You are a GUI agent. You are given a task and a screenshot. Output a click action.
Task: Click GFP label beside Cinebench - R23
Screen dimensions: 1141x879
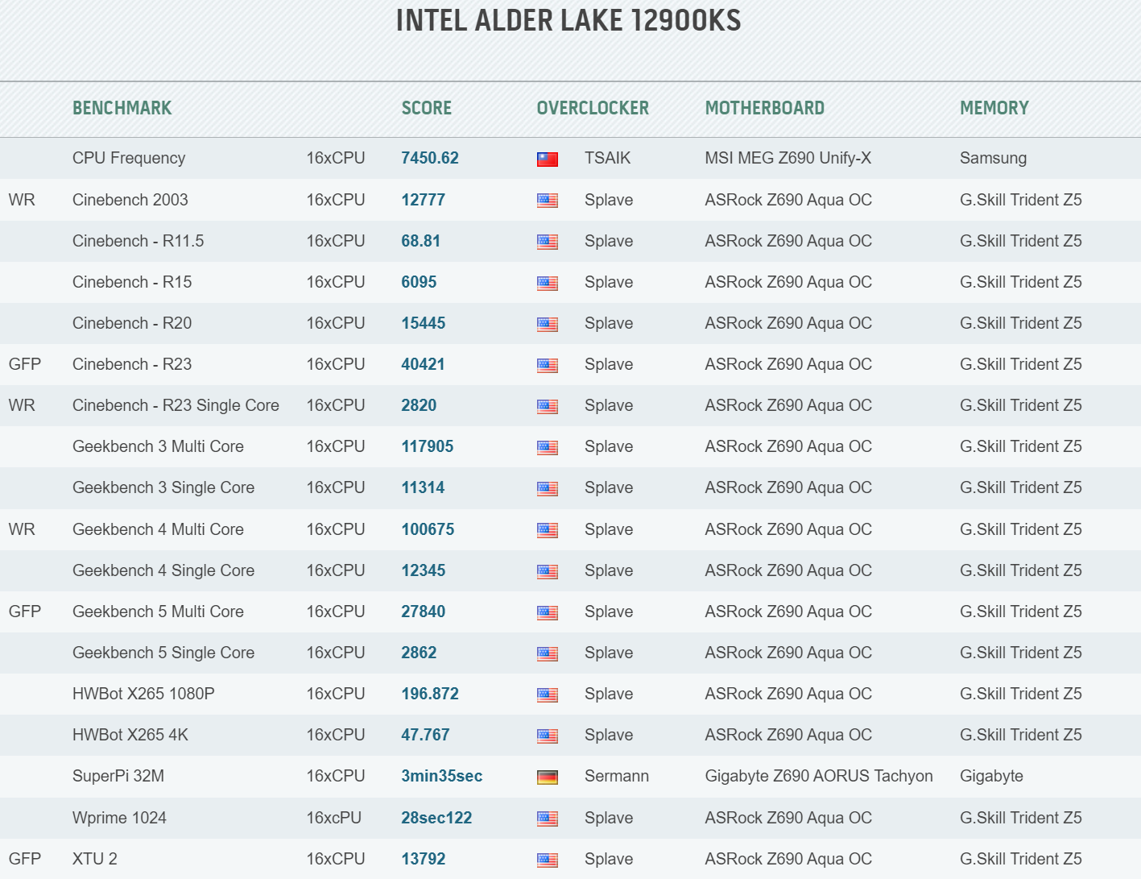point(24,364)
